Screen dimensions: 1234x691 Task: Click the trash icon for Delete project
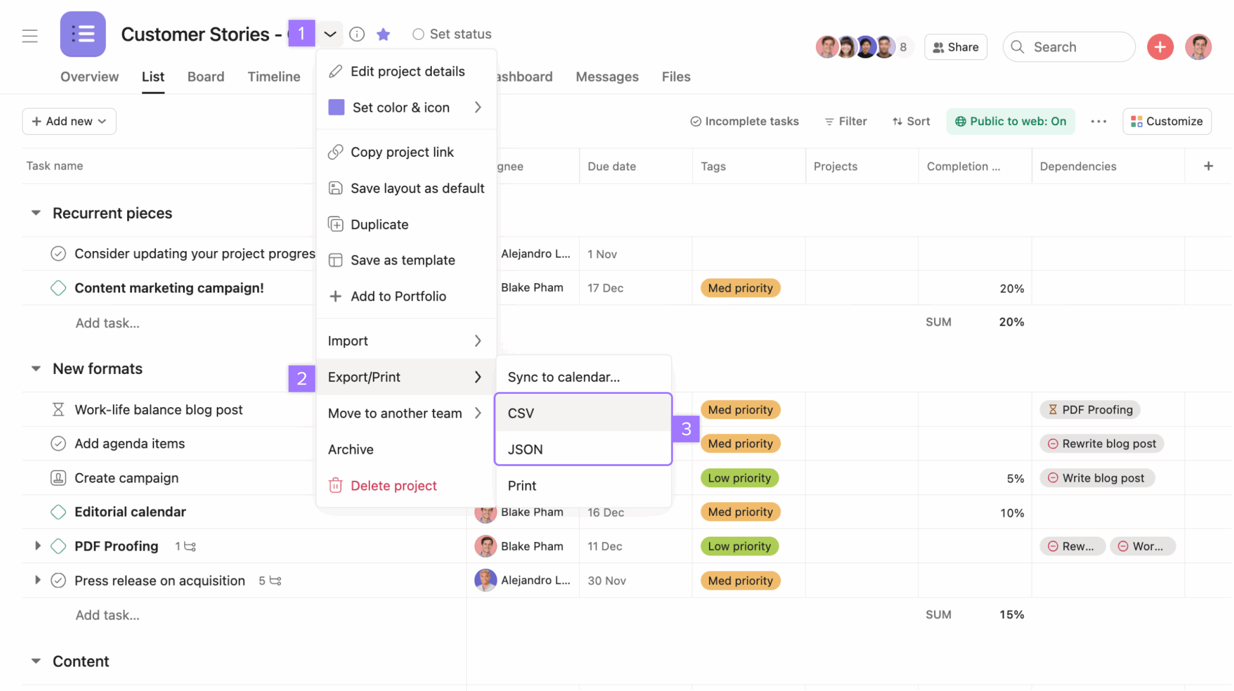[335, 485]
